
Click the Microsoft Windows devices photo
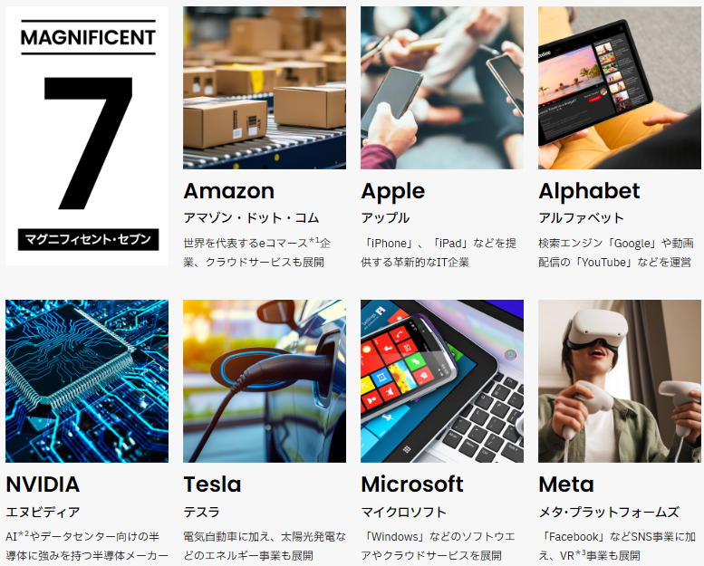[x=442, y=381]
